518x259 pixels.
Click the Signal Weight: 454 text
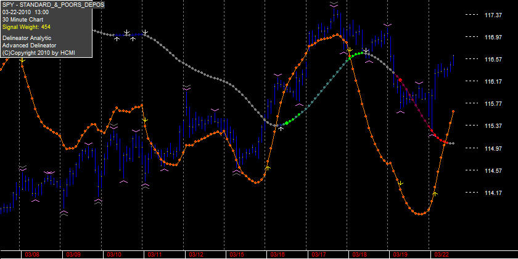click(x=27, y=27)
